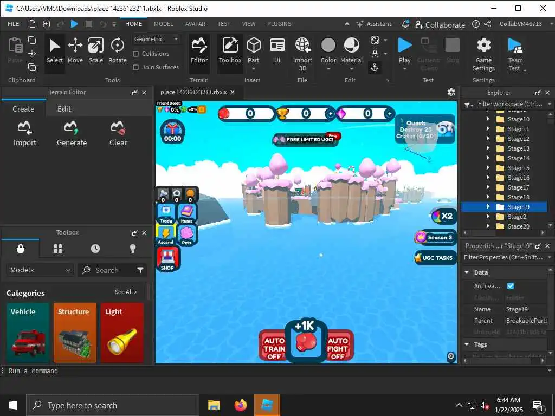Expand the Stage2 folder

point(488,216)
